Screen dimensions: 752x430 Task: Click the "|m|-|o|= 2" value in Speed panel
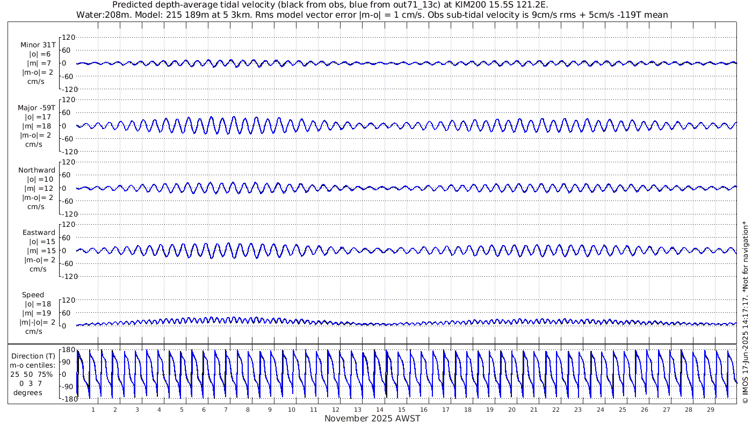point(37,322)
